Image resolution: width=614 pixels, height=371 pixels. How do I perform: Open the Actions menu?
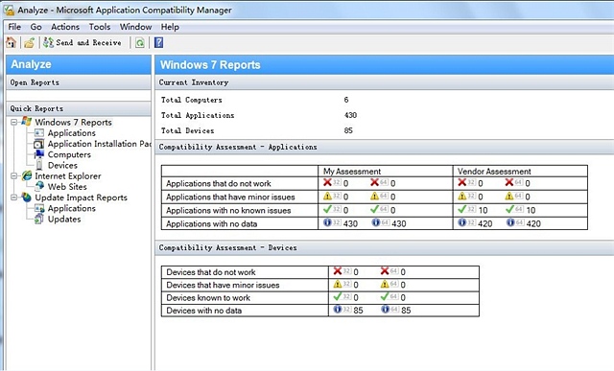tap(65, 27)
